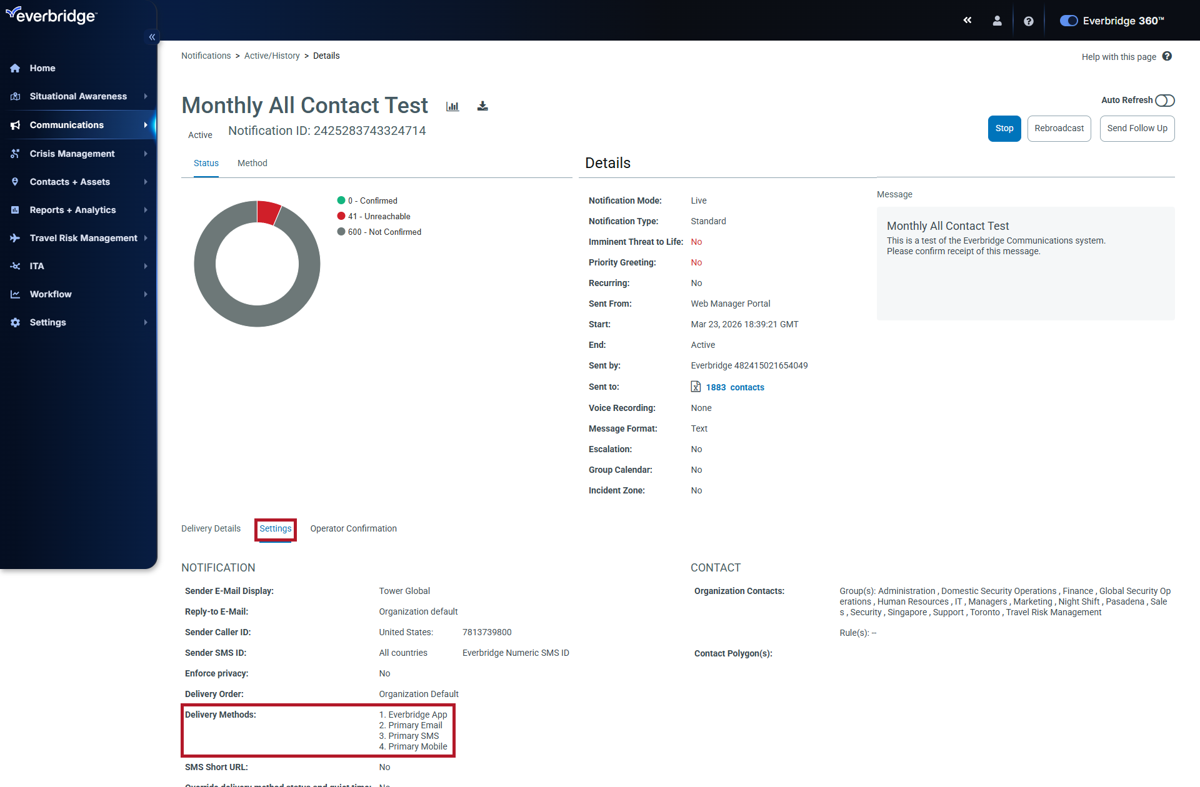Click the download icon beside the title

pos(482,106)
